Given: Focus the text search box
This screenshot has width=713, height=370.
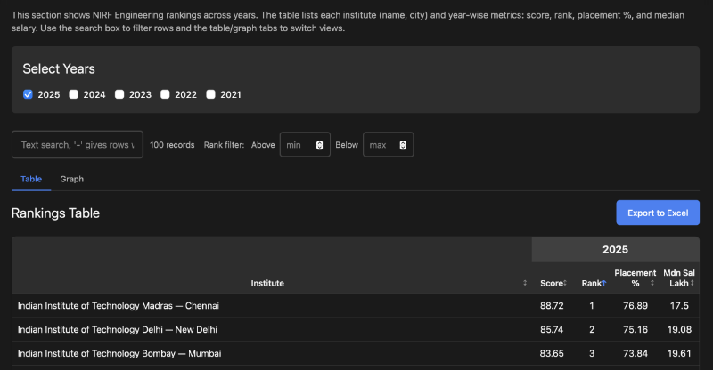Looking at the screenshot, I should (x=77, y=145).
